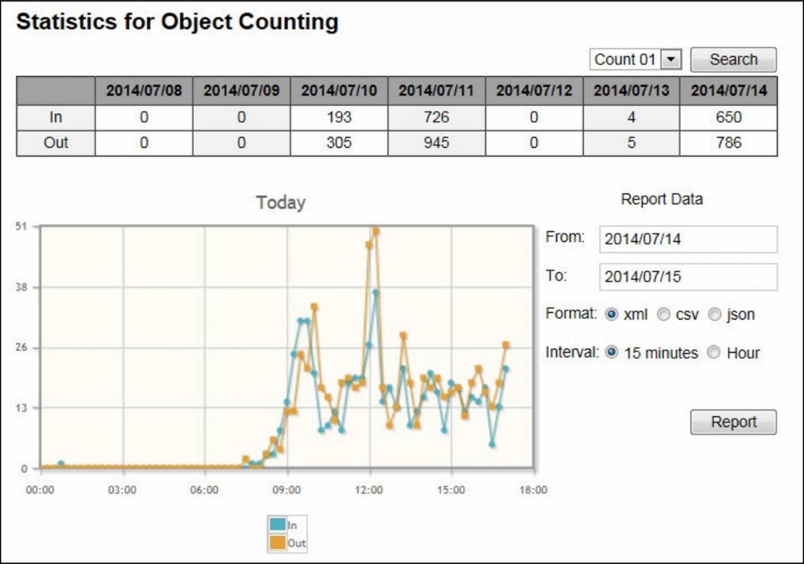Select the json format radio button
This screenshot has width=804, height=564.
point(715,315)
